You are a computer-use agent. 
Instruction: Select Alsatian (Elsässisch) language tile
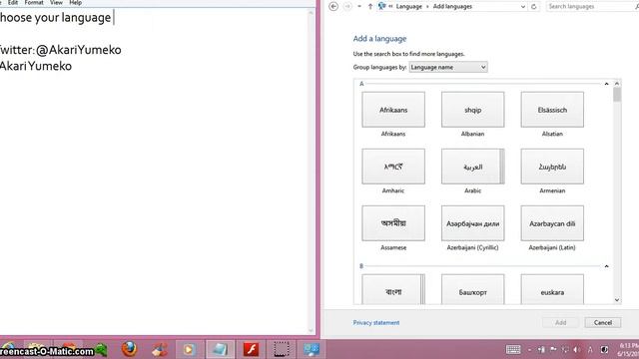coord(552,110)
